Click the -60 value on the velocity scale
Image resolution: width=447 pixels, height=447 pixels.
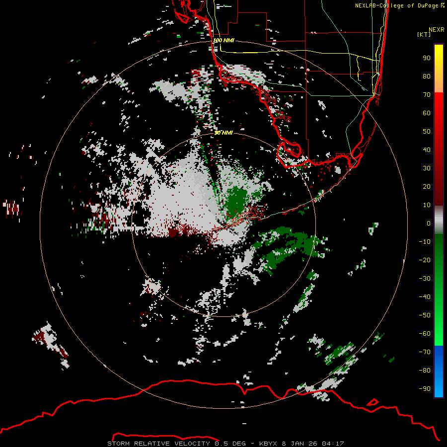(425, 334)
